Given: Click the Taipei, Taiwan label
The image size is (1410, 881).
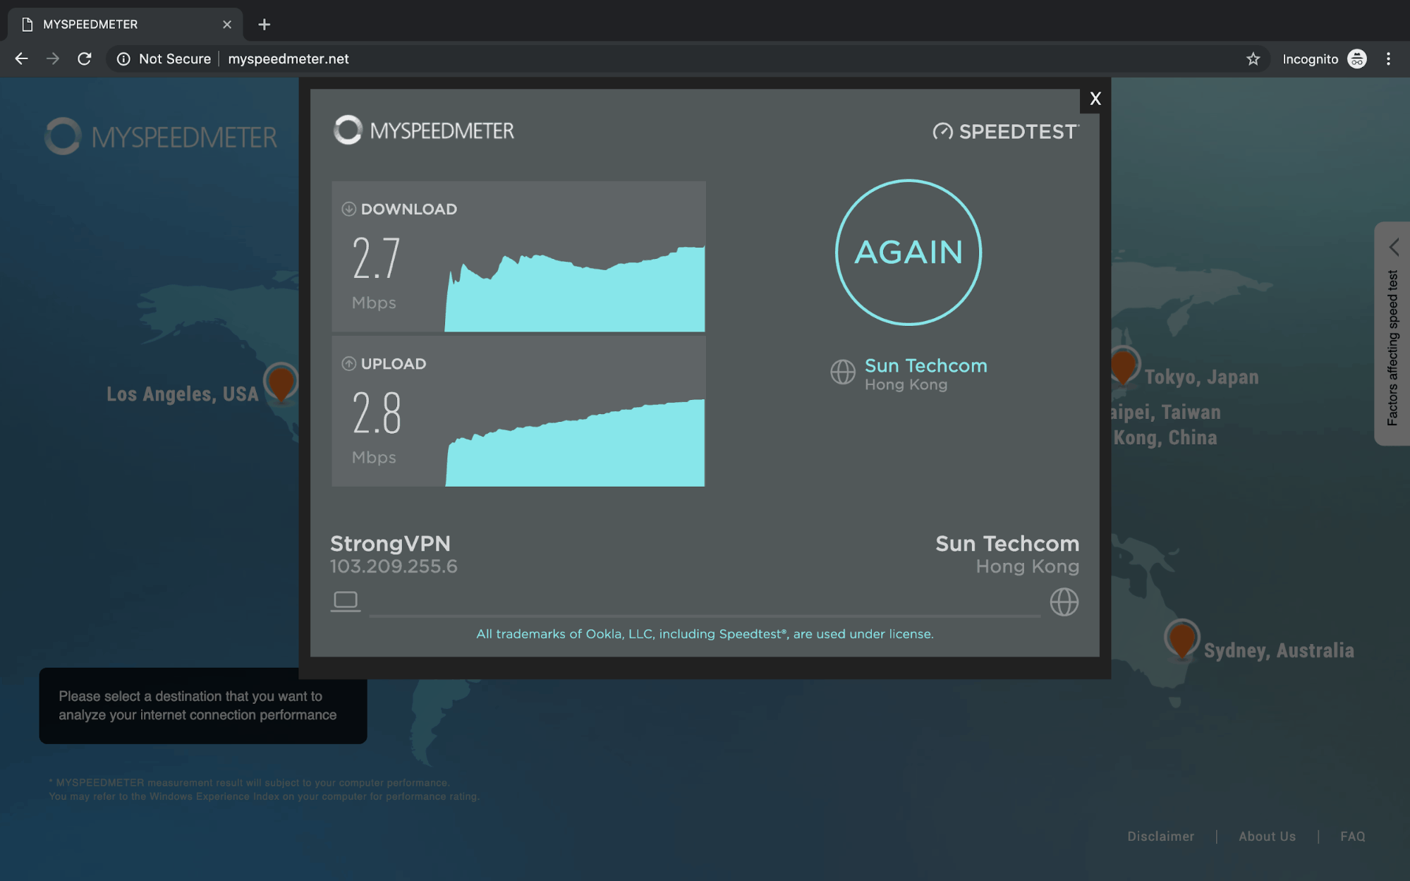Looking at the screenshot, I should click(1166, 412).
